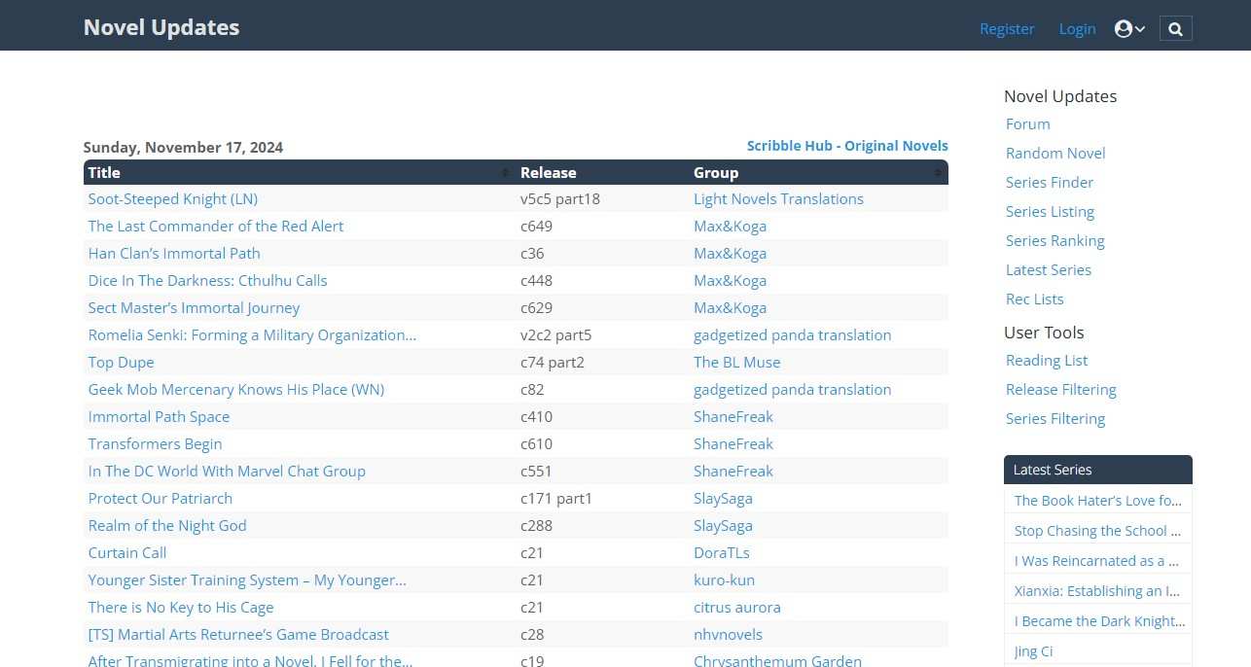Open The Last Commander of the Red Alert
Screen dimensions: 1251x667
(216, 227)
